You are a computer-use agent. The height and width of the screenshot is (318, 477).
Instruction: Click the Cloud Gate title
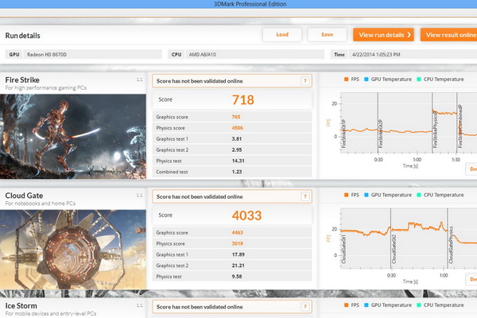point(24,196)
